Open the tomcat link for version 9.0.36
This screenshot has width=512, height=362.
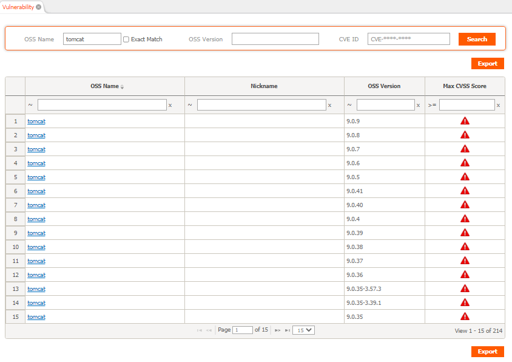(36, 275)
